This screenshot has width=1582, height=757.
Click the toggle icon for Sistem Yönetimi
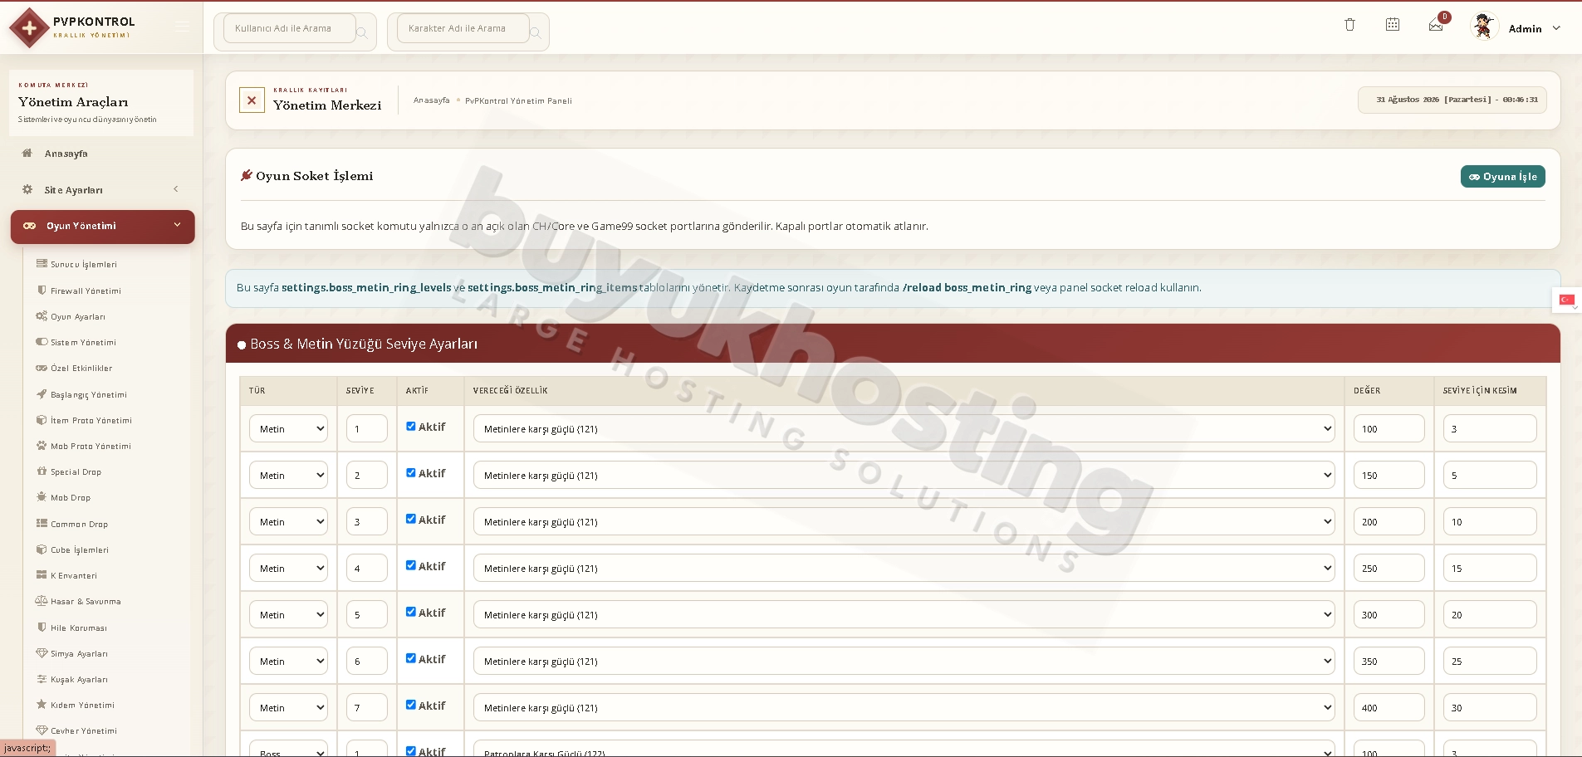[x=42, y=342]
